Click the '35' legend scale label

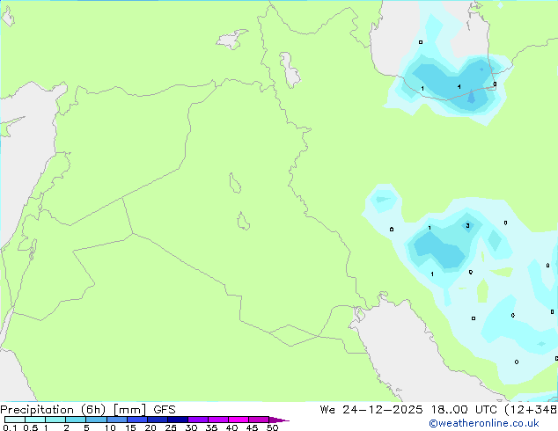click(x=211, y=427)
